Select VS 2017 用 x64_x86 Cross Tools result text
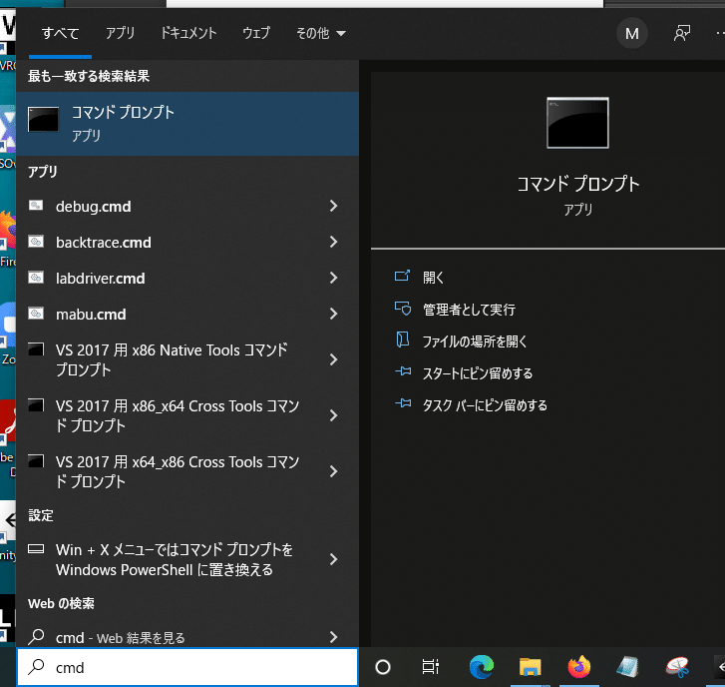This screenshot has height=687, width=725. [178, 471]
